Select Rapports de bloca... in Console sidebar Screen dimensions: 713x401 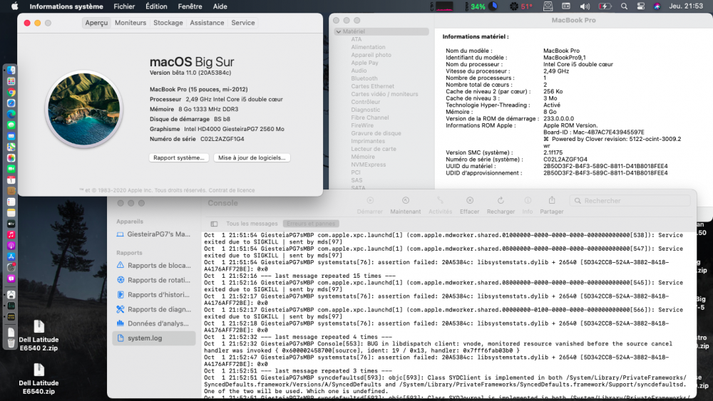tap(154, 266)
